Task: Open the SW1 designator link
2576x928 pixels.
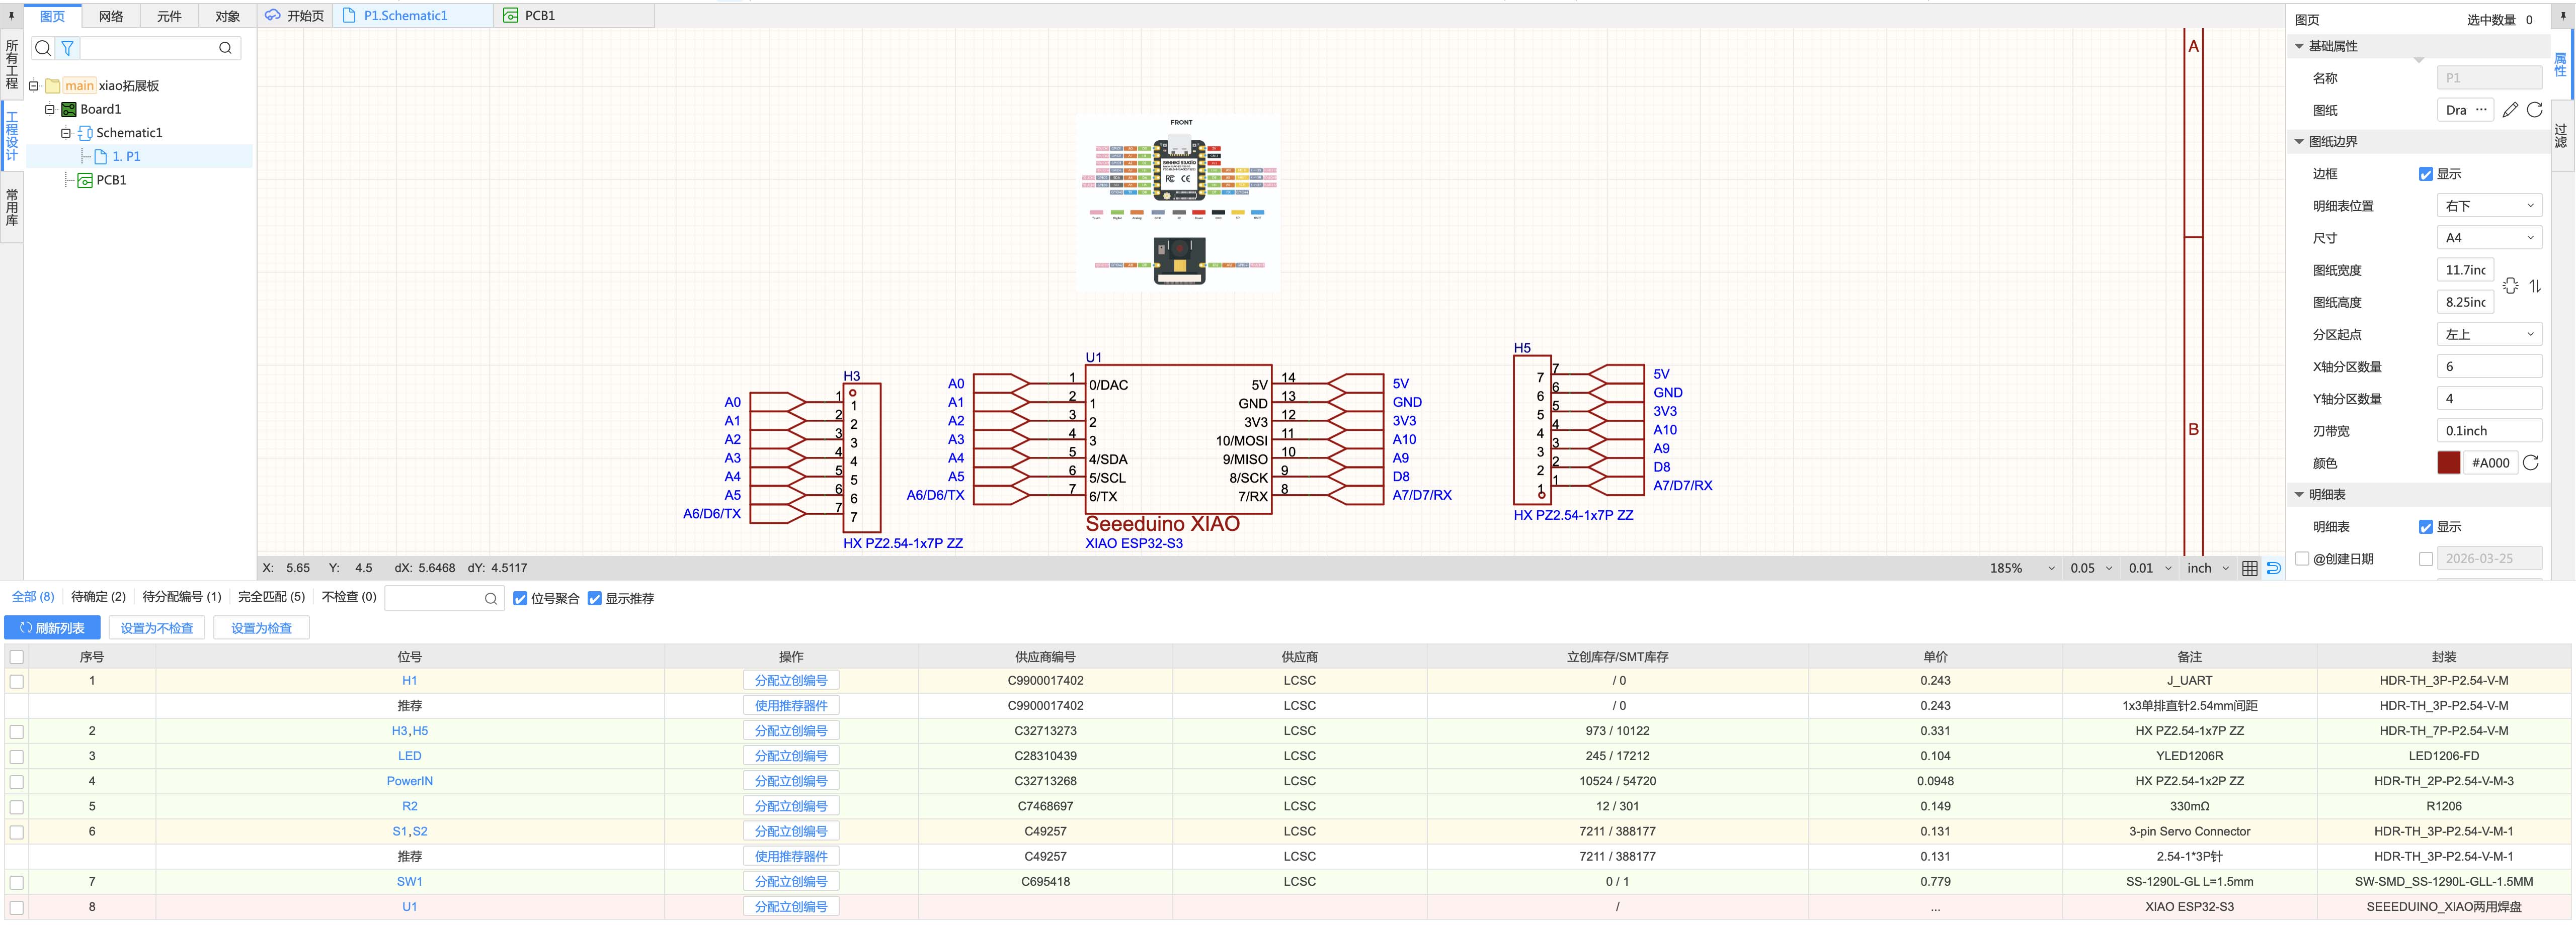Action: (x=410, y=882)
